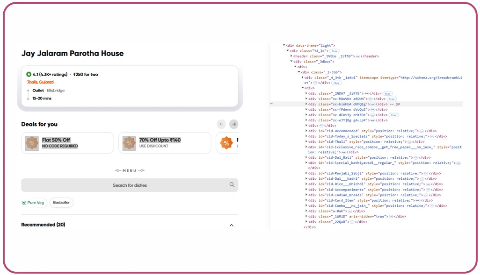Select the Flat 50% Off deal card

click(67, 143)
